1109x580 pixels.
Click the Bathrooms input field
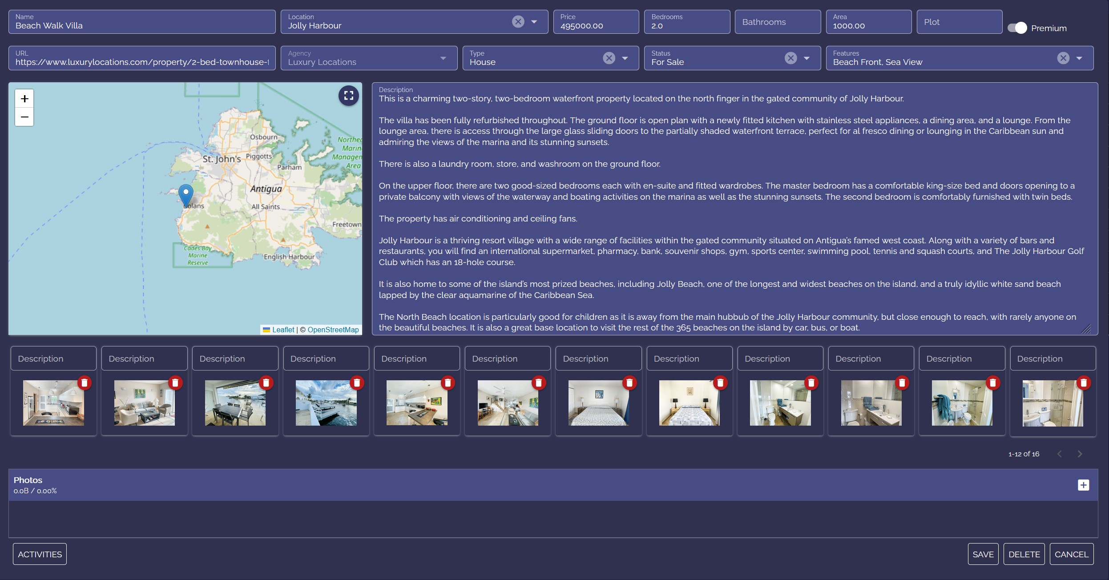pyautogui.click(x=777, y=22)
